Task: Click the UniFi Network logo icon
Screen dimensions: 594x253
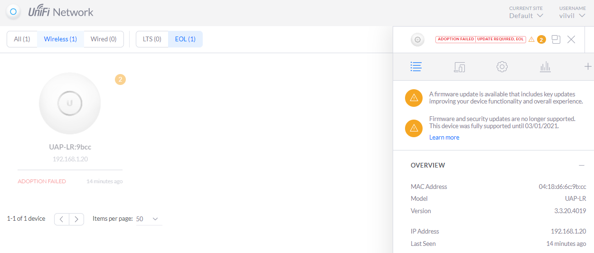Action: point(14,12)
